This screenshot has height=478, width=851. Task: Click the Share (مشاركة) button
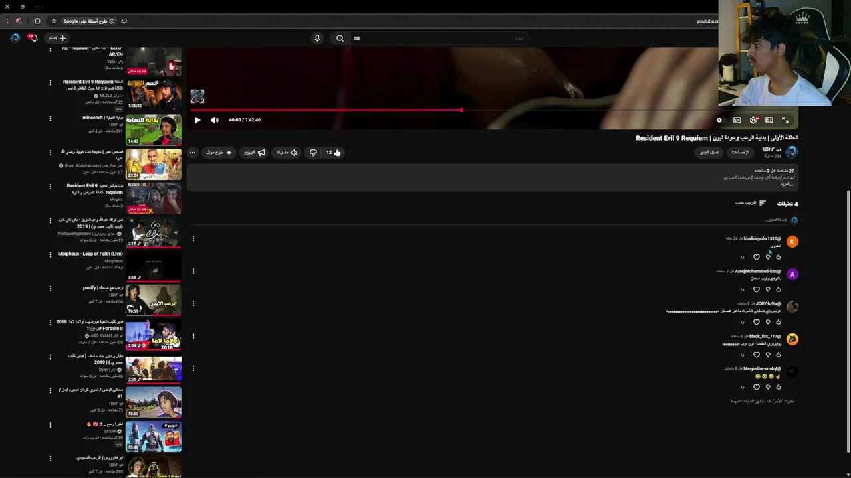click(287, 153)
